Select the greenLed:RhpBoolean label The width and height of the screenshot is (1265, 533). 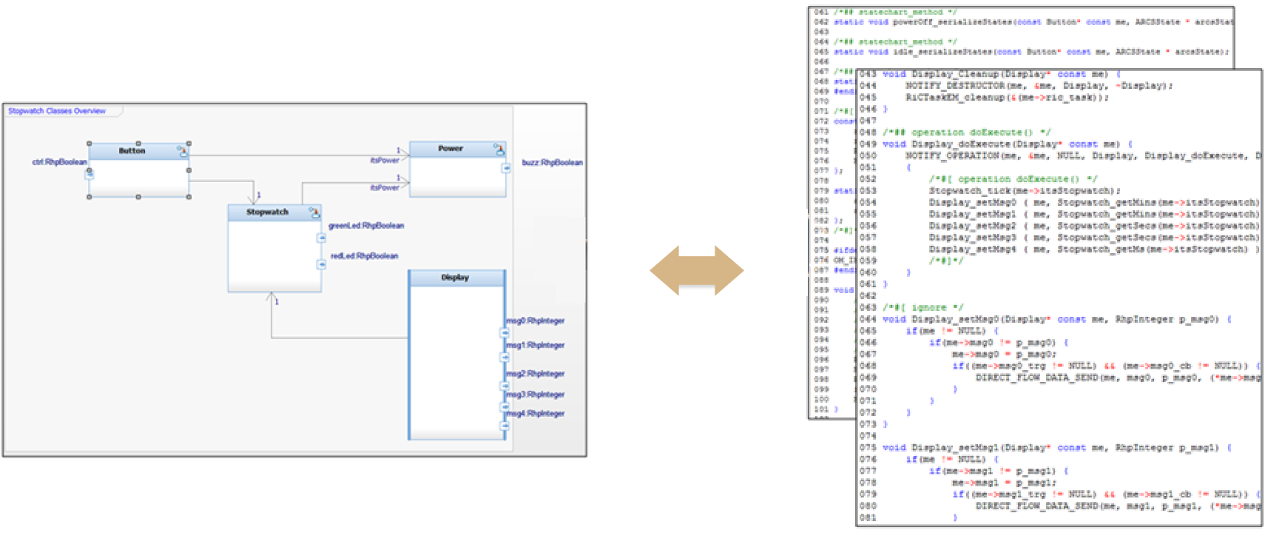[x=366, y=226]
